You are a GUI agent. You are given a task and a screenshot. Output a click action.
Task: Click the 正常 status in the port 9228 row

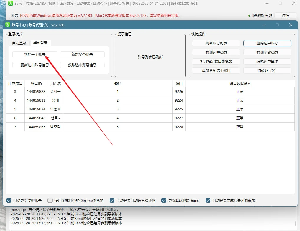[x=240, y=127]
